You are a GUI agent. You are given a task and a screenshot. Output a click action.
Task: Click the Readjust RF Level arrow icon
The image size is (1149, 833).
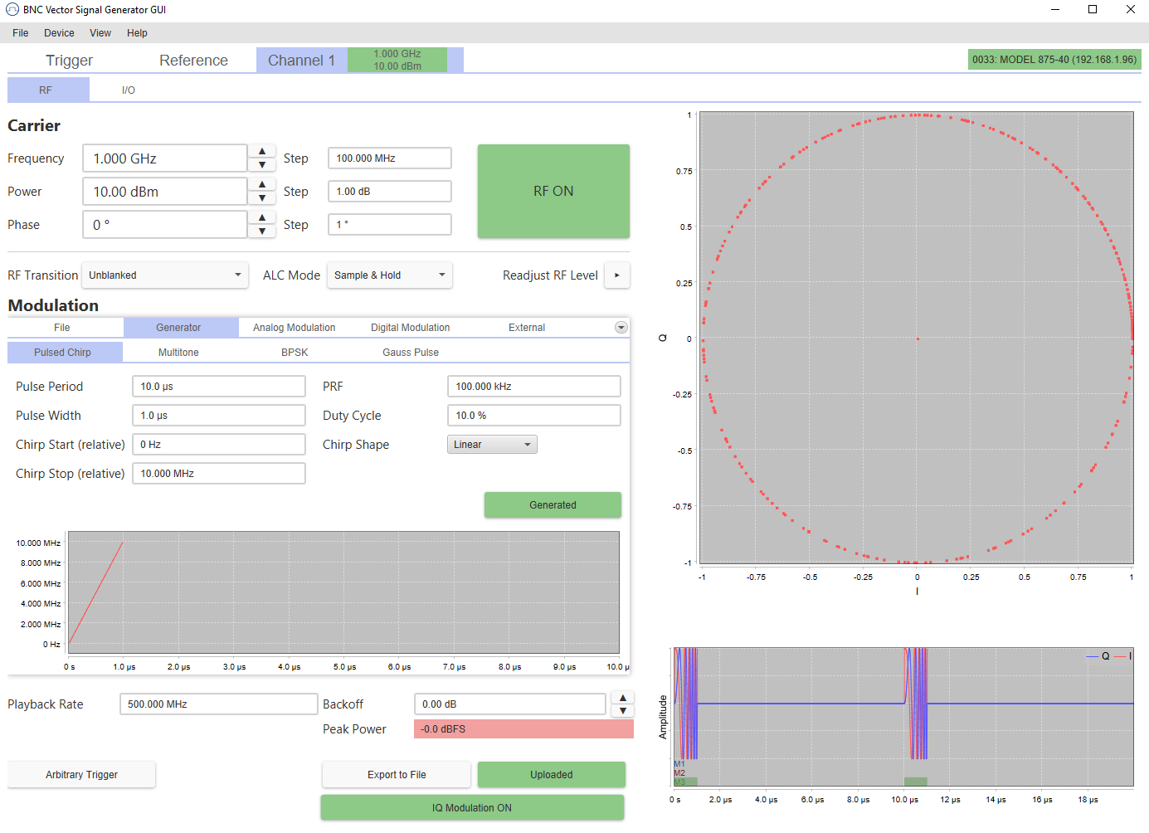pos(616,275)
